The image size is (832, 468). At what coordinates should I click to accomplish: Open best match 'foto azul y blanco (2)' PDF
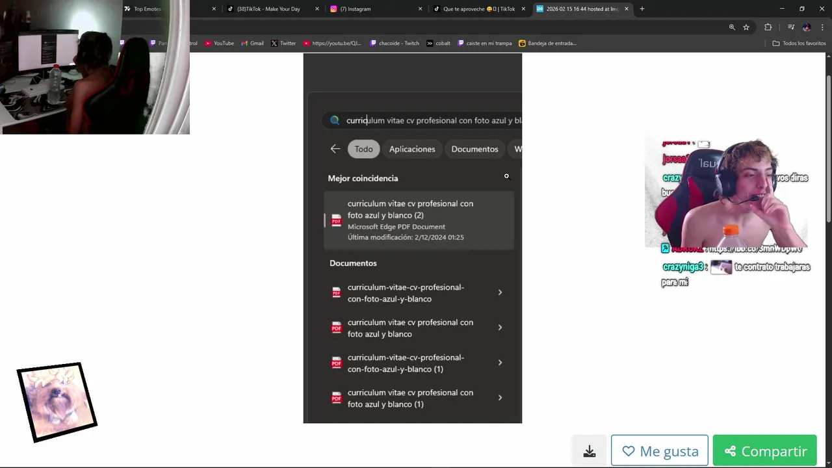[x=419, y=220]
